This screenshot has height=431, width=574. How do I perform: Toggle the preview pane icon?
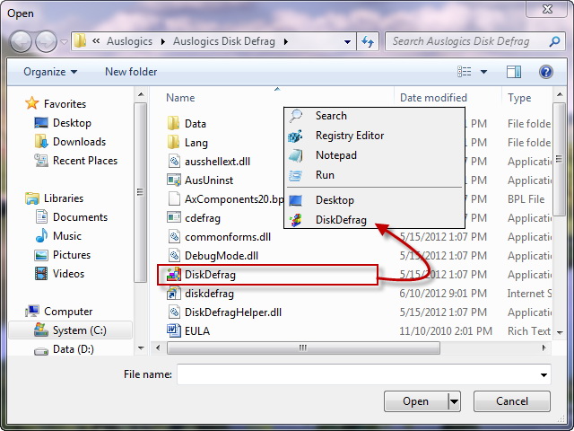click(x=514, y=72)
